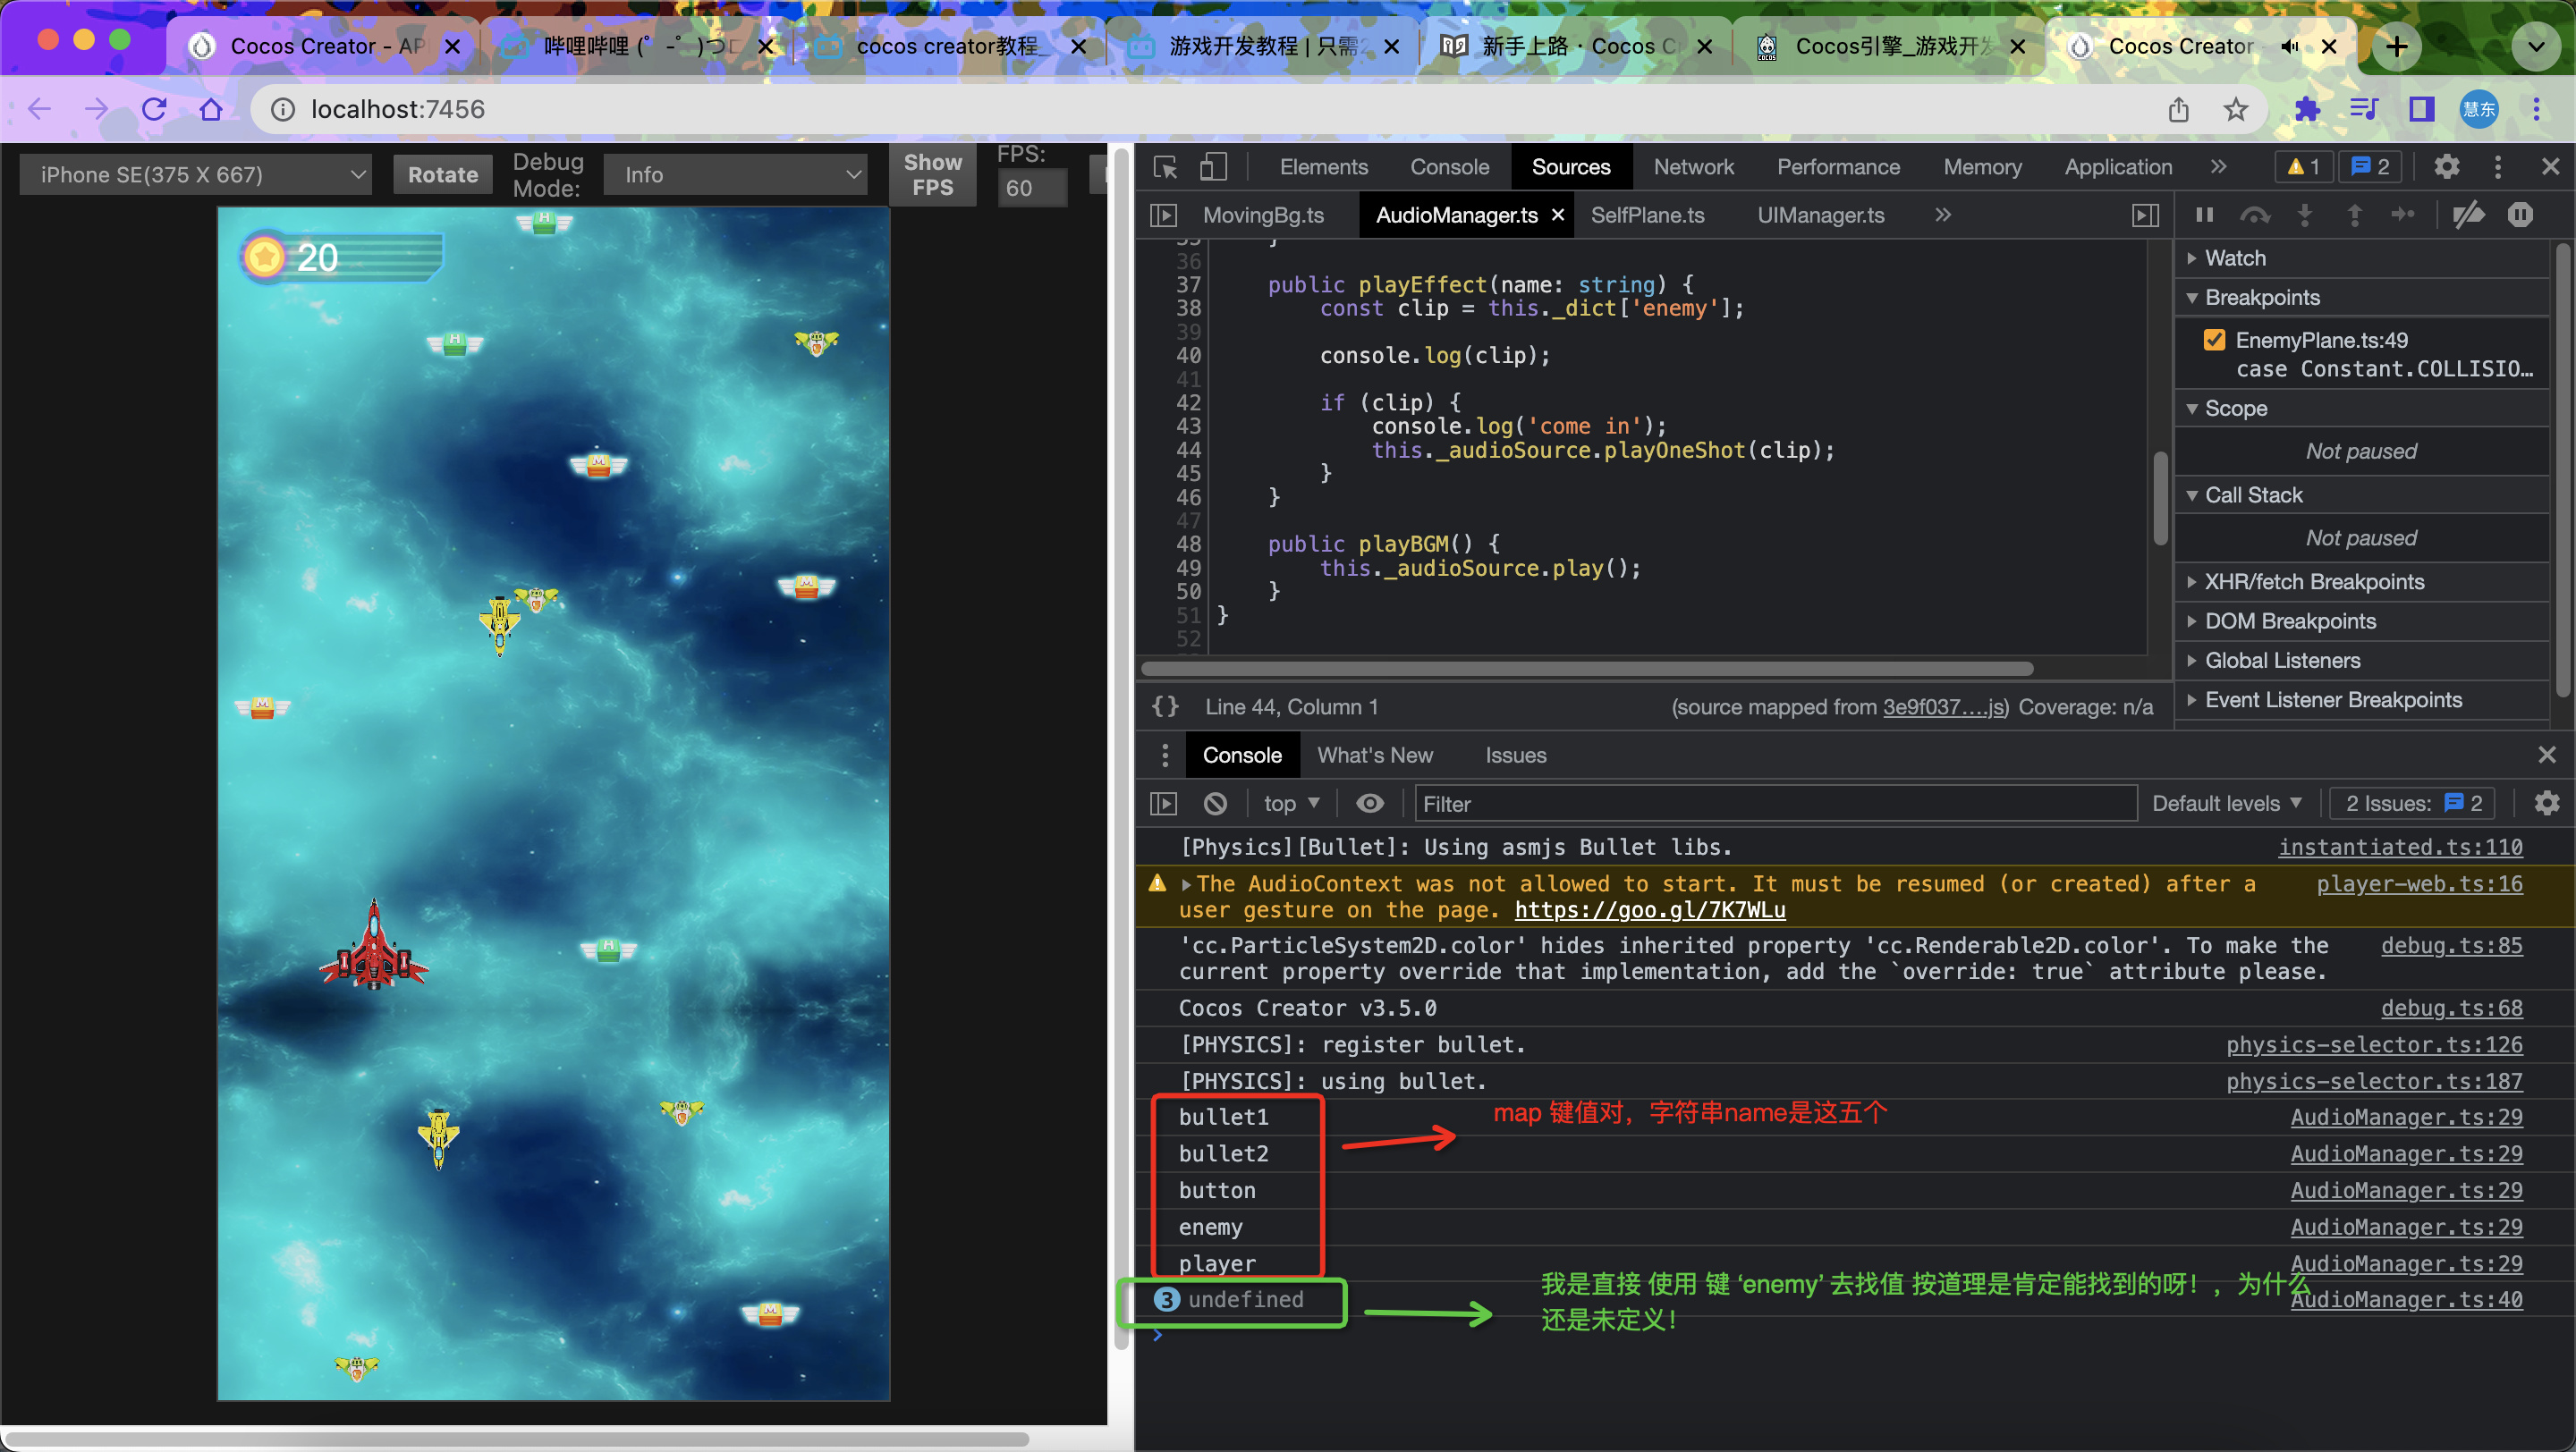The height and width of the screenshot is (1452, 2576).
Task: Switch to the Network tab
Action: point(1692,167)
